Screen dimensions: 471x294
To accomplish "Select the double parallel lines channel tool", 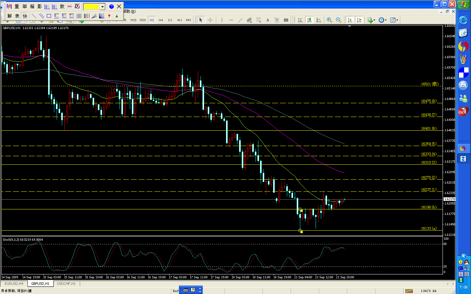I will [41, 16].
